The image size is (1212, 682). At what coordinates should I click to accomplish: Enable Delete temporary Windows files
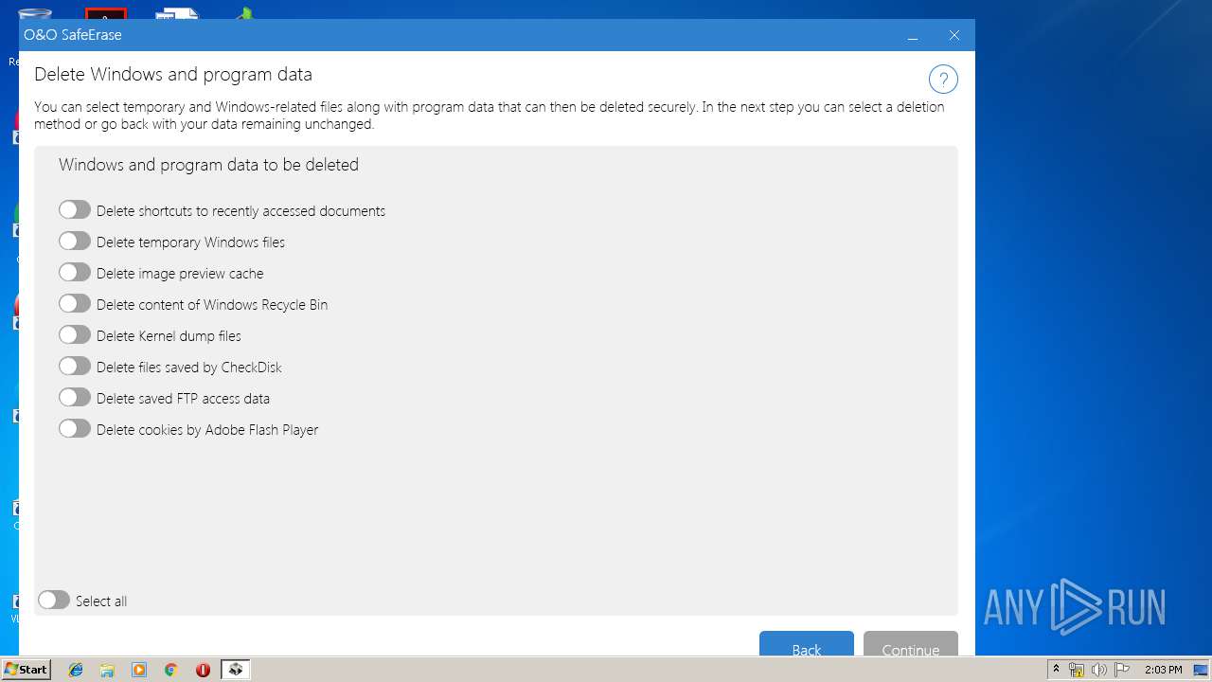[75, 242]
